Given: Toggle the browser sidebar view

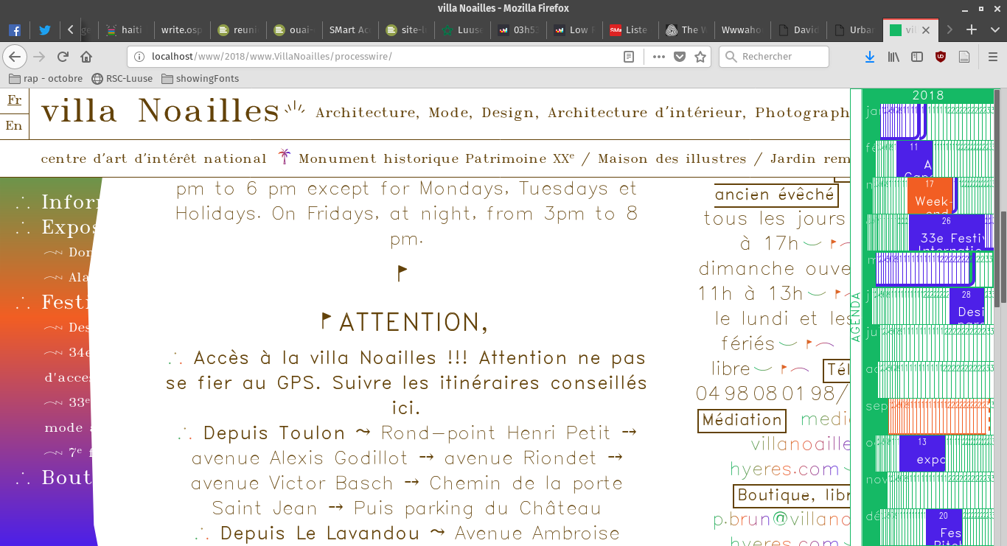Looking at the screenshot, I should (917, 57).
